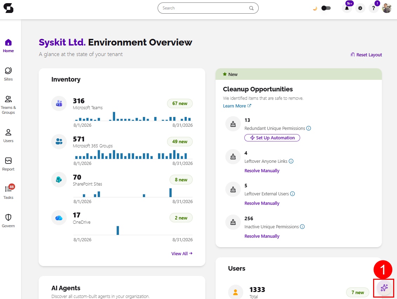The height and width of the screenshot is (299, 397).
Task: Click broom icon for Leftover Anyone Links
Action: 233,157
